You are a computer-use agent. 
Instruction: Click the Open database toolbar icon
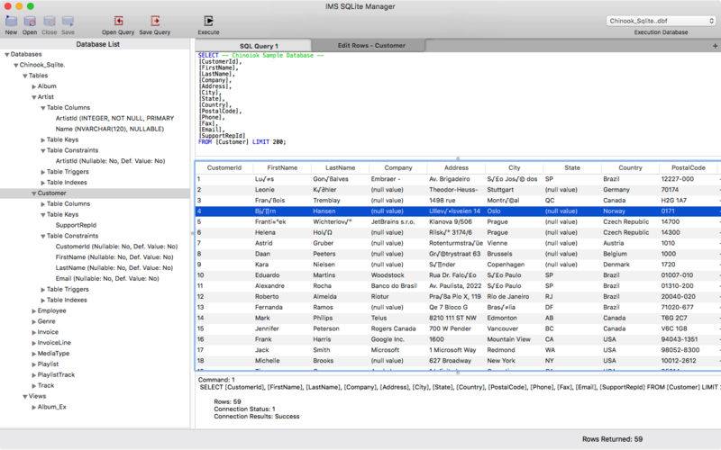30,21
